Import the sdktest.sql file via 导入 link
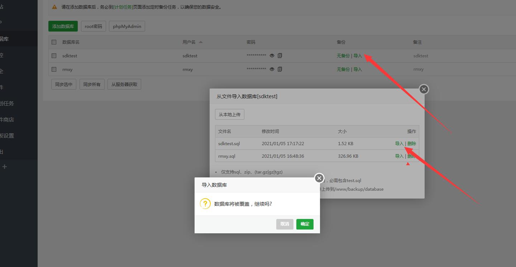 point(399,144)
